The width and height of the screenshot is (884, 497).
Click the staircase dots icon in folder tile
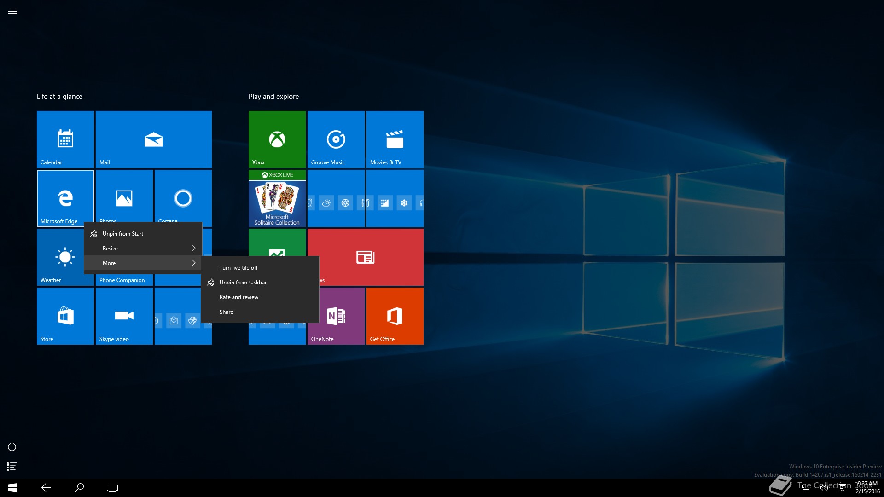[x=385, y=203]
